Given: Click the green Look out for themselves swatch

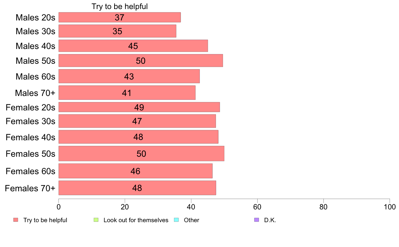Looking at the screenshot, I should tap(96, 220).
